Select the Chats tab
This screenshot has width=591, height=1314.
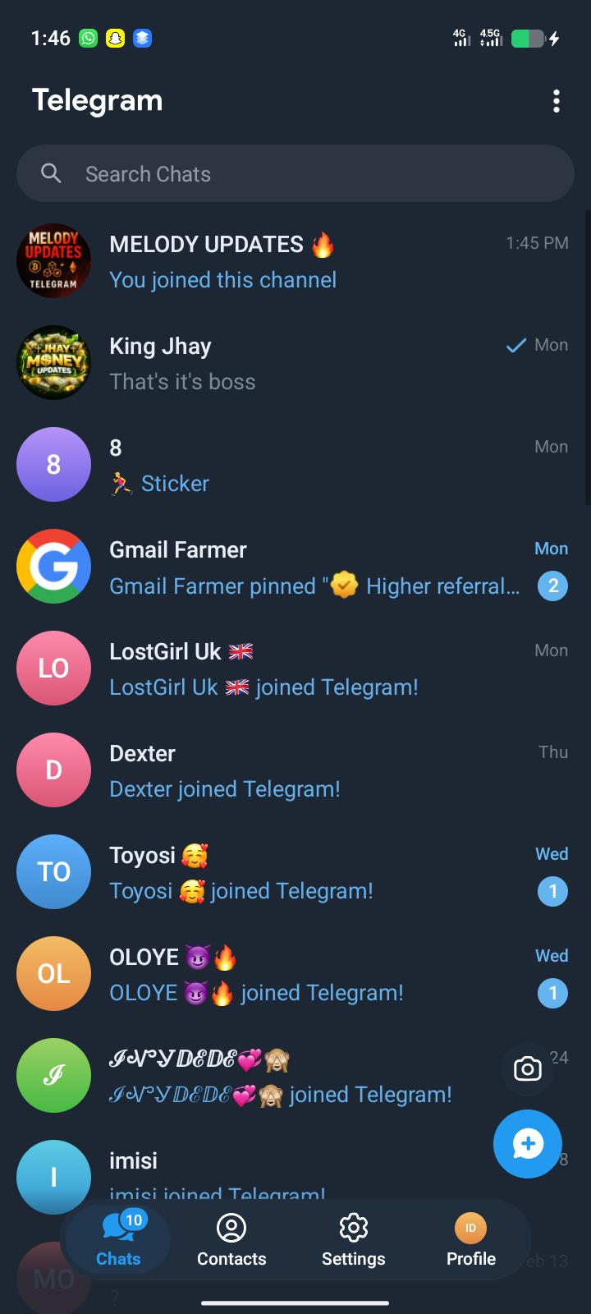pyautogui.click(x=118, y=1240)
